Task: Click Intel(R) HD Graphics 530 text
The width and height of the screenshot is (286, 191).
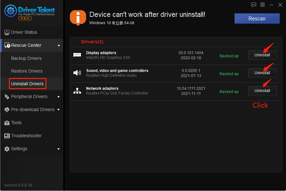Action: pyautogui.click(x=108, y=58)
